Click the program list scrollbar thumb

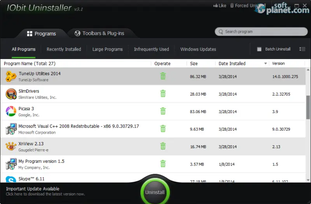click(308, 107)
